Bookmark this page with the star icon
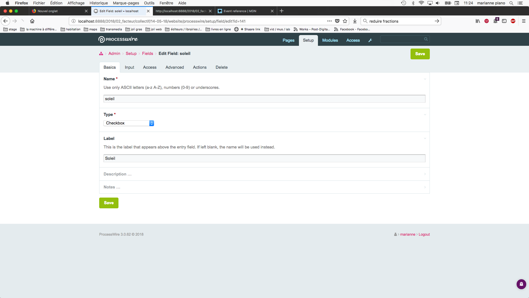Screen dimensions: 529x298 [x=345, y=21]
